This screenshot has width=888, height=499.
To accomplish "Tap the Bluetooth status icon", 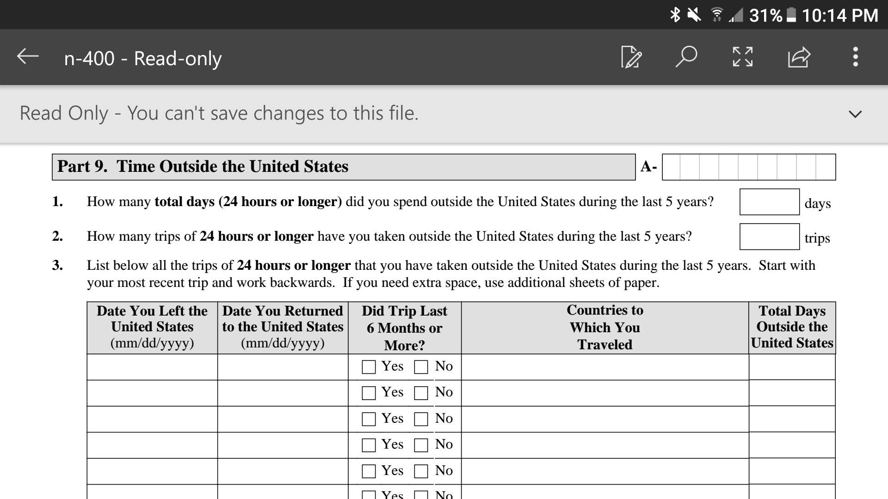I will click(675, 15).
